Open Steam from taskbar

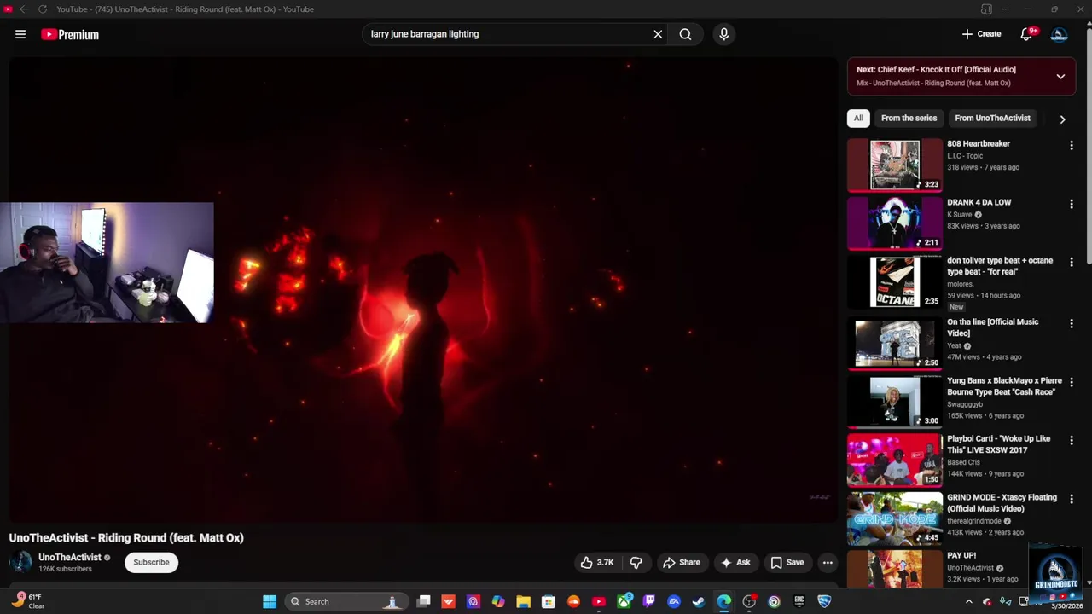pyautogui.click(x=699, y=601)
